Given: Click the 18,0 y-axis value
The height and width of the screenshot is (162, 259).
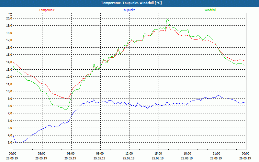Looking at the screenshot, I should pos(9,33).
